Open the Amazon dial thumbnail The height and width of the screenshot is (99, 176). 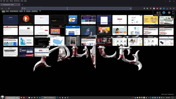coord(57,20)
